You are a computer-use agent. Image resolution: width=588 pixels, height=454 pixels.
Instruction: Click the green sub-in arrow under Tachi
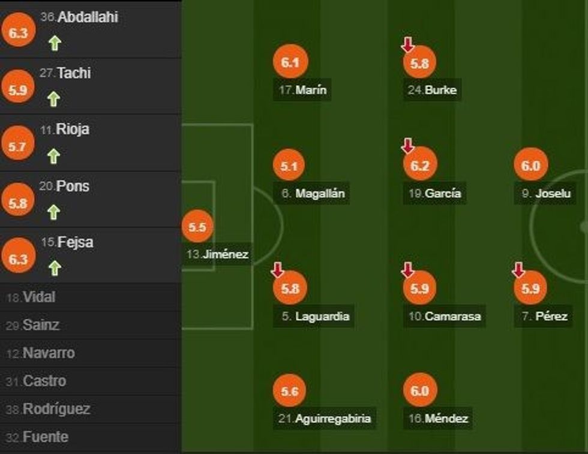tap(54, 100)
